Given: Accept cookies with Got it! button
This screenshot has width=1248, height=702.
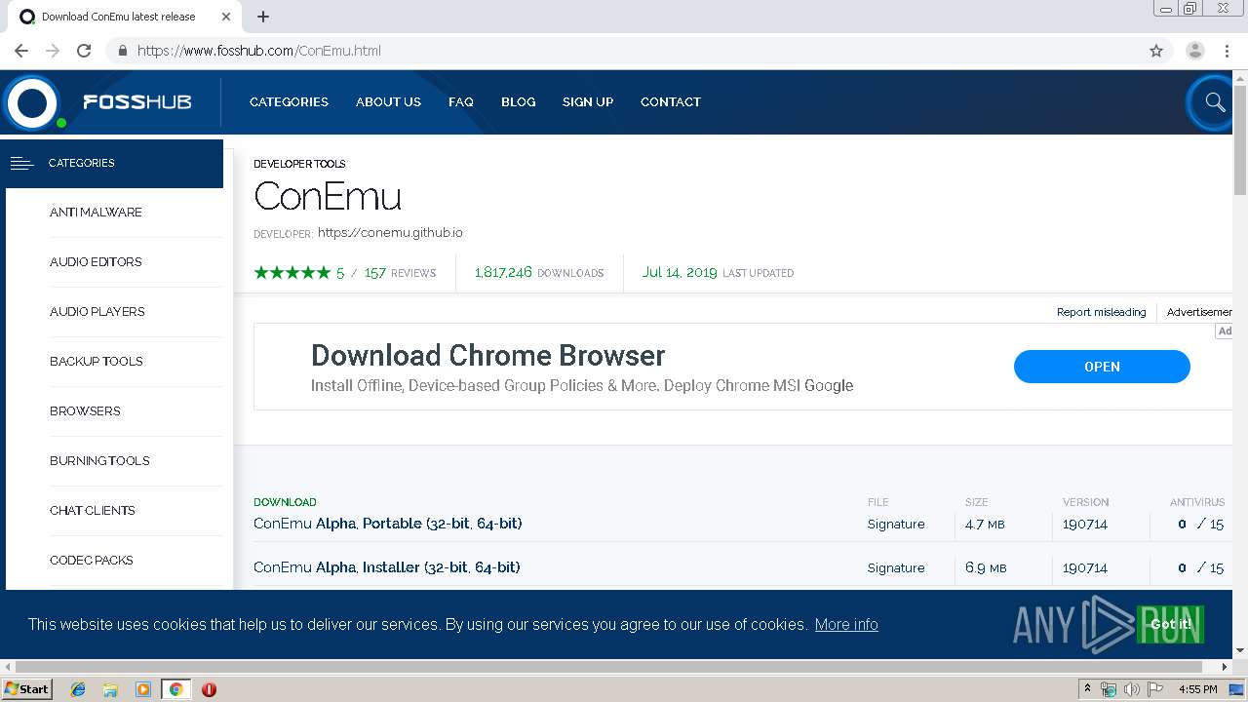Looking at the screenshot, I should click(1170, 624).
